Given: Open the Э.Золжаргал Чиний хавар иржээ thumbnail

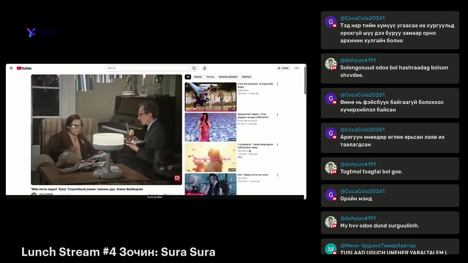Looking at the screenshot, I should click(x=211, y=157).
